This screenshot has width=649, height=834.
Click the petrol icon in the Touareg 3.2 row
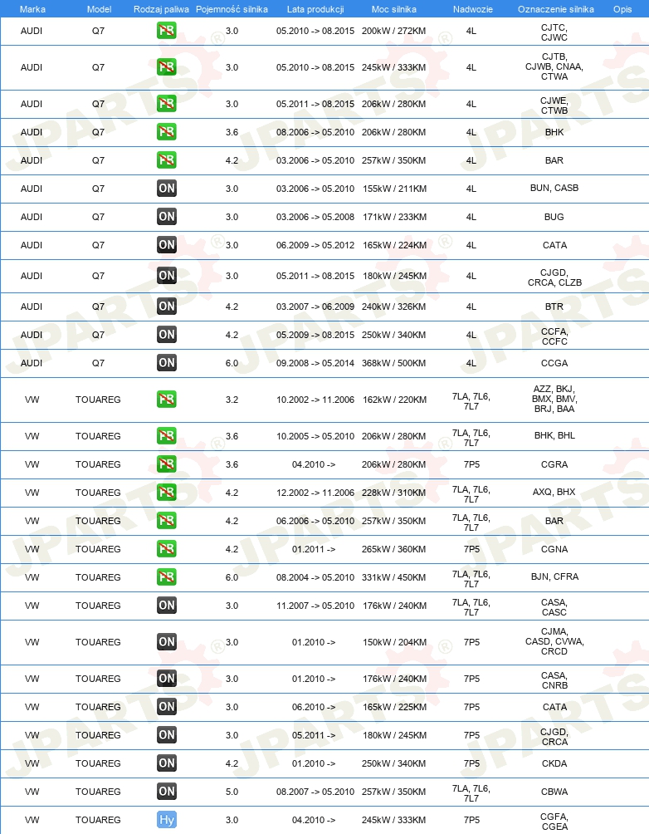point(166,400)
